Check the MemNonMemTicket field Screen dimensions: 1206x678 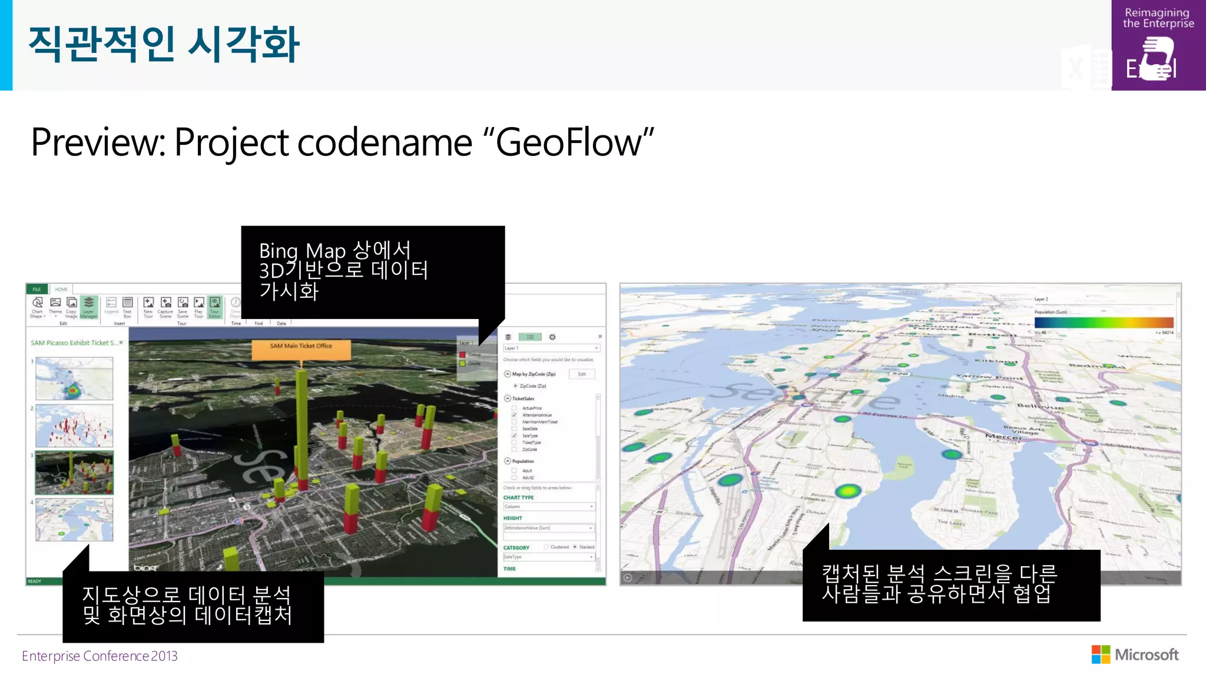click(514, 422)
